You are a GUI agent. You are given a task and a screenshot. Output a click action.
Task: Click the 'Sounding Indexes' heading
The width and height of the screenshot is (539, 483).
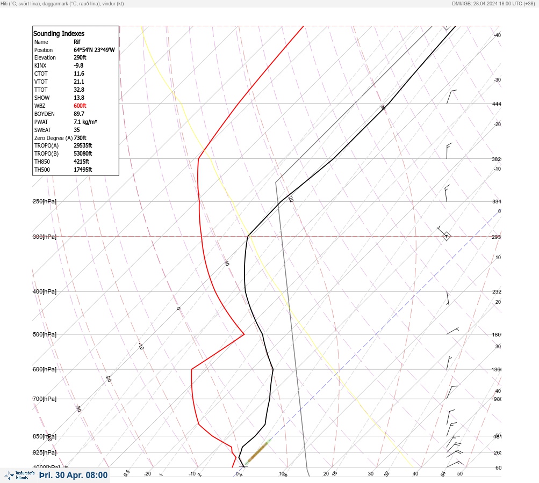coord(59,34)
